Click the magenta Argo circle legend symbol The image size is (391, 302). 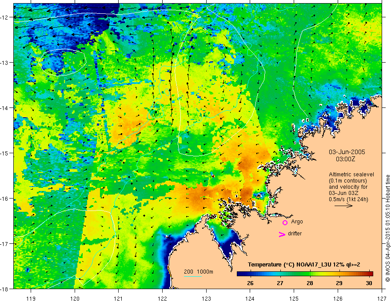(285, 223)
